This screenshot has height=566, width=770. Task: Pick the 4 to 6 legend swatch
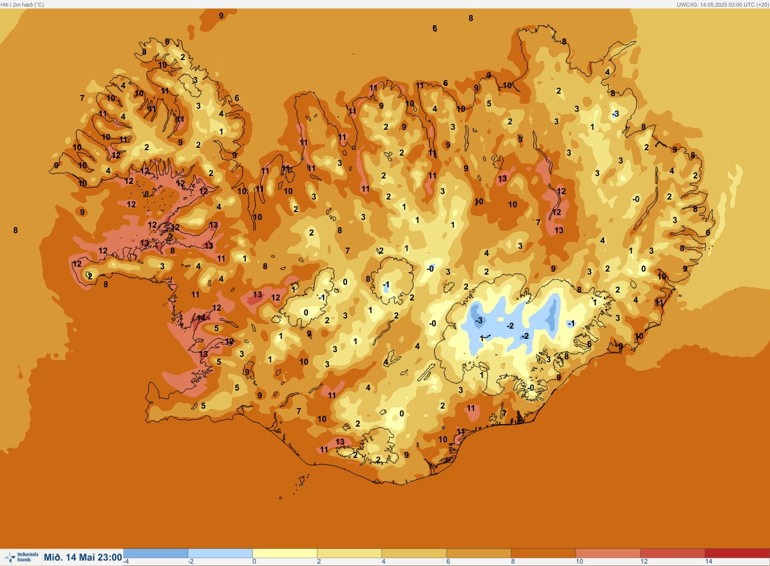[414, 553]
